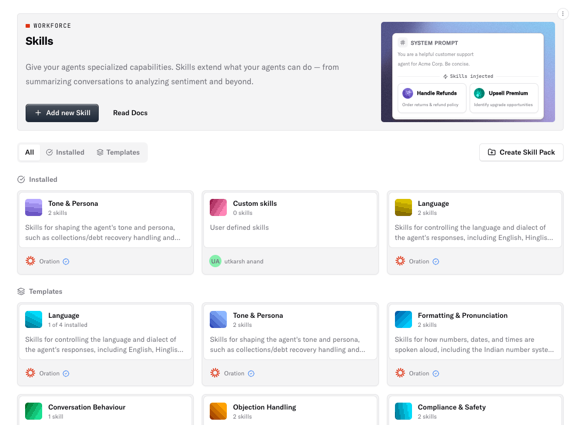Open the Read Docs link

130,113
